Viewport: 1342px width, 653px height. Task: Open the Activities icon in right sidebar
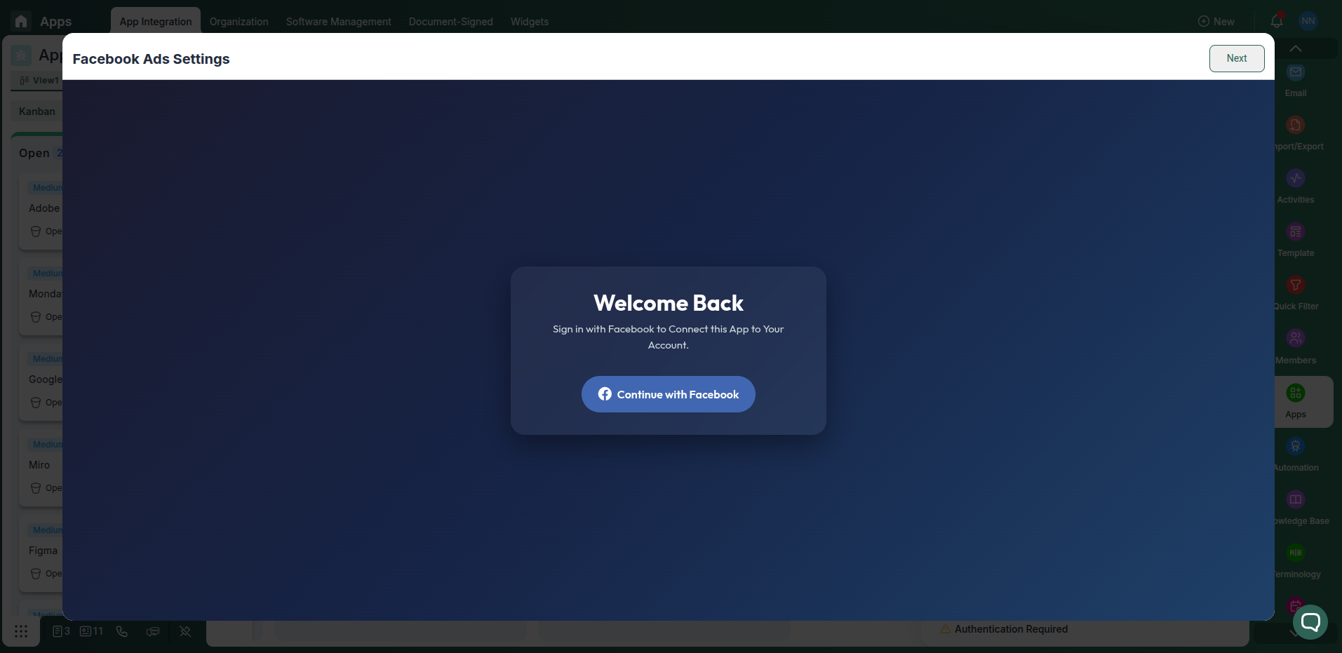point(1295,179)
